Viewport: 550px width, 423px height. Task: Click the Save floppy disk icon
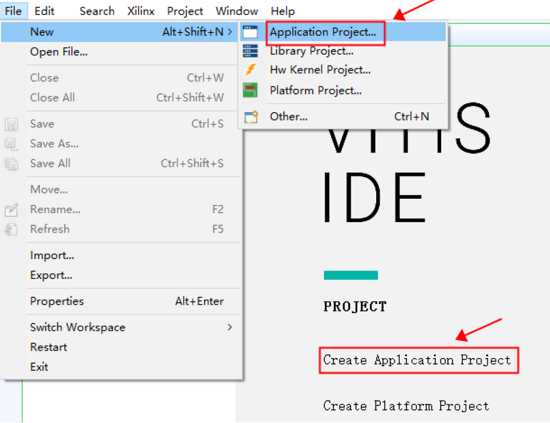[x=11, y=124]
